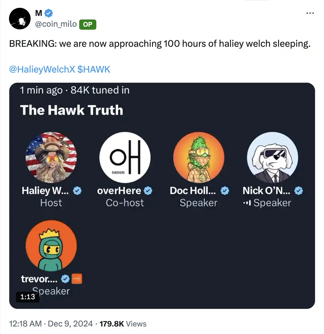The image size is (324, 334).
Task: Click The Hawk Truth space title
Action: coord(72,110)
